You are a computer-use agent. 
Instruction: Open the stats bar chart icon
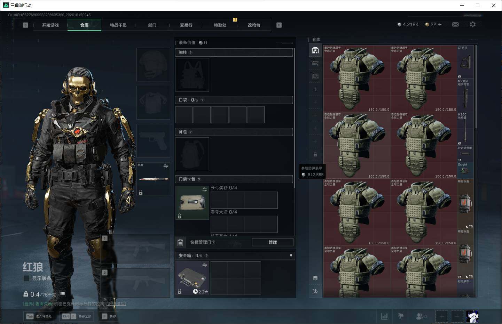coord(384,316)
